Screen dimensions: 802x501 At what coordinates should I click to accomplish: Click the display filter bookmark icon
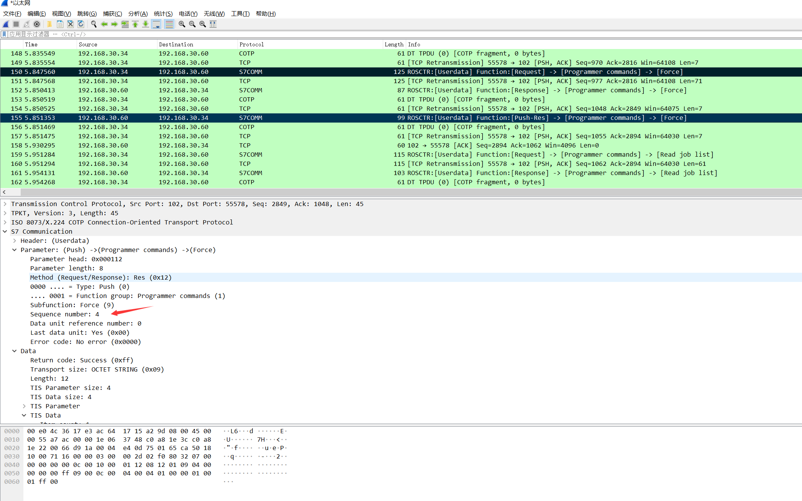click(x=4, y=34)
